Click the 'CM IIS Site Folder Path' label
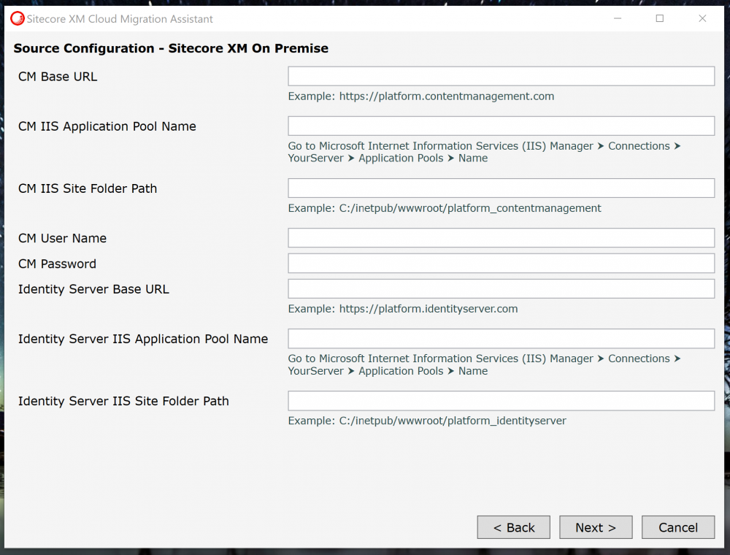 click(88, 188)
